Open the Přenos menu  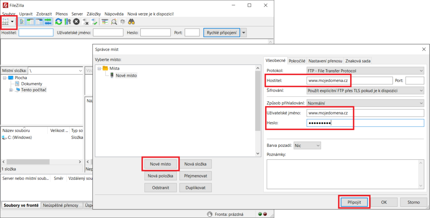click(62, 14)
